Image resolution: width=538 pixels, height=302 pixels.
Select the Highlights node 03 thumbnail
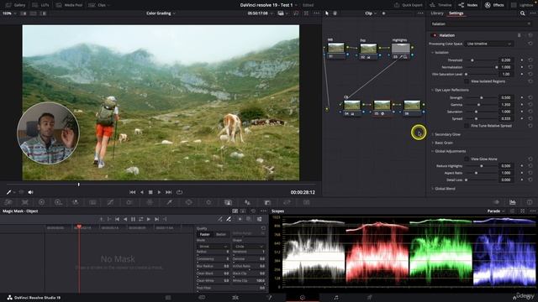point(401,49)
